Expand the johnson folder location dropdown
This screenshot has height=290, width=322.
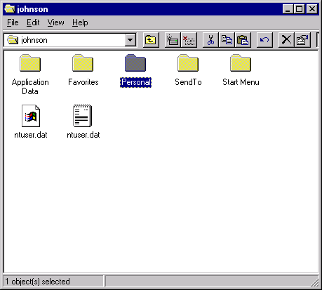(130, 40)
